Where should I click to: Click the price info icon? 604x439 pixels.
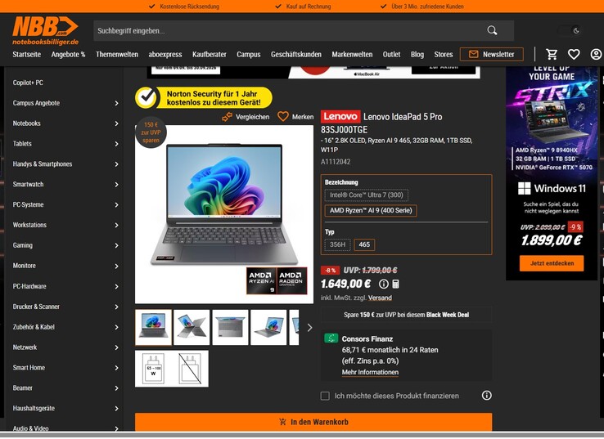[x=384, y=284]
